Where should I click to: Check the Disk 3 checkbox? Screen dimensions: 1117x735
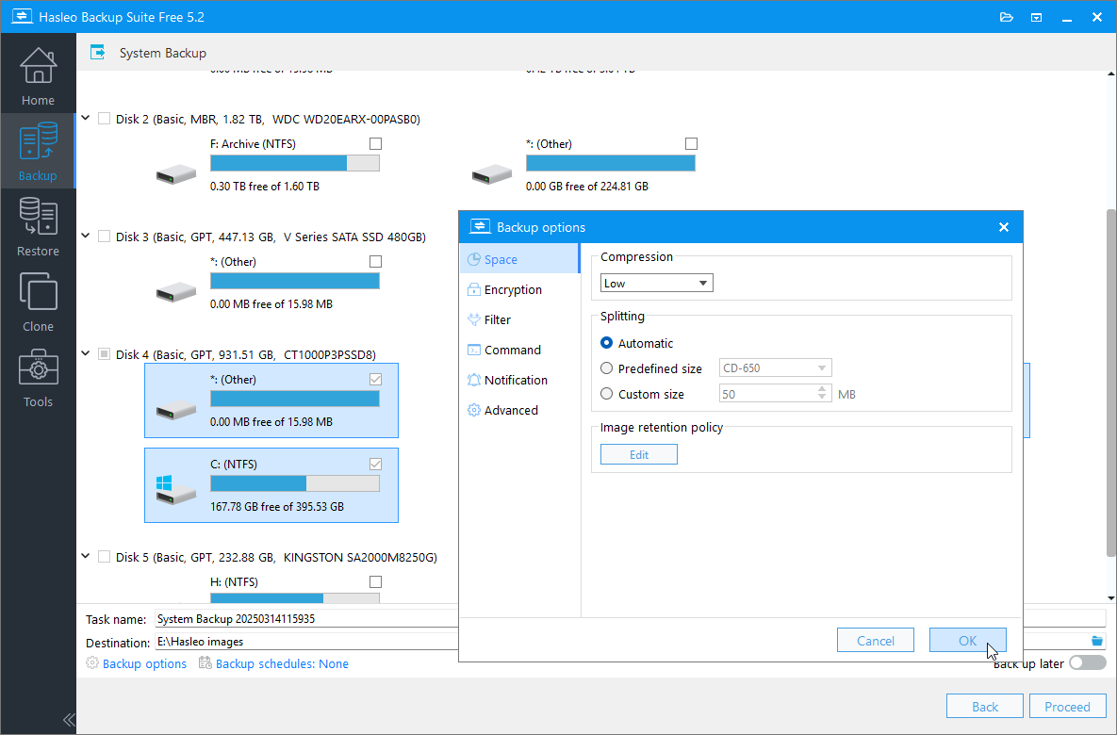pos(104,236)
